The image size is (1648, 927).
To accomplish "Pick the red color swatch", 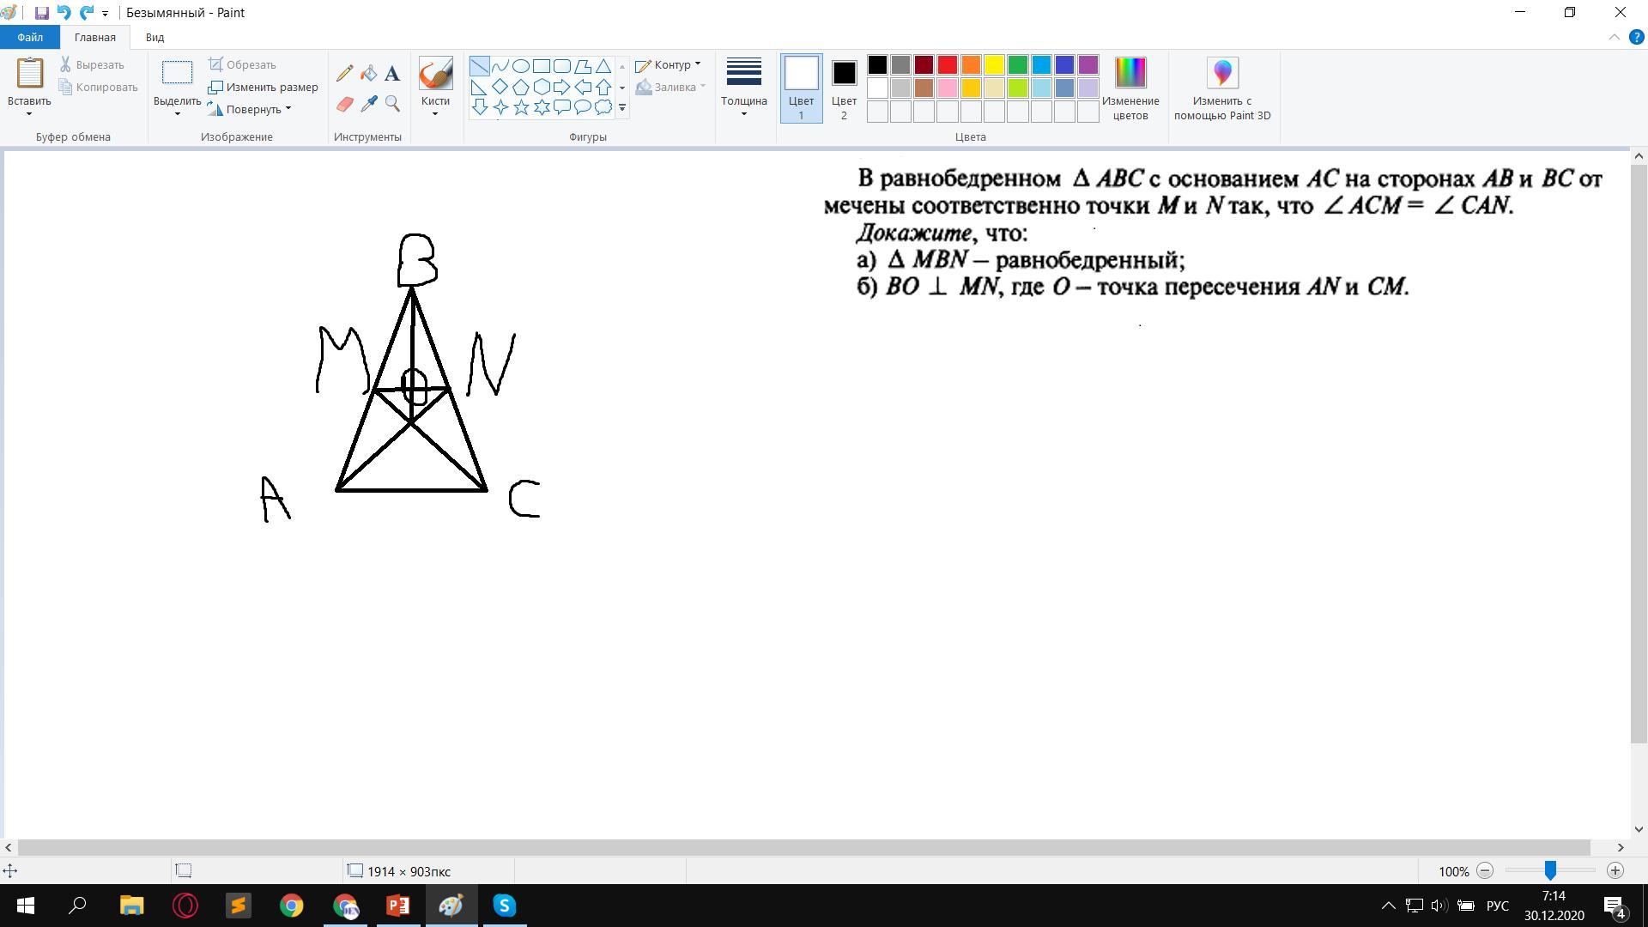I will 948,65.
